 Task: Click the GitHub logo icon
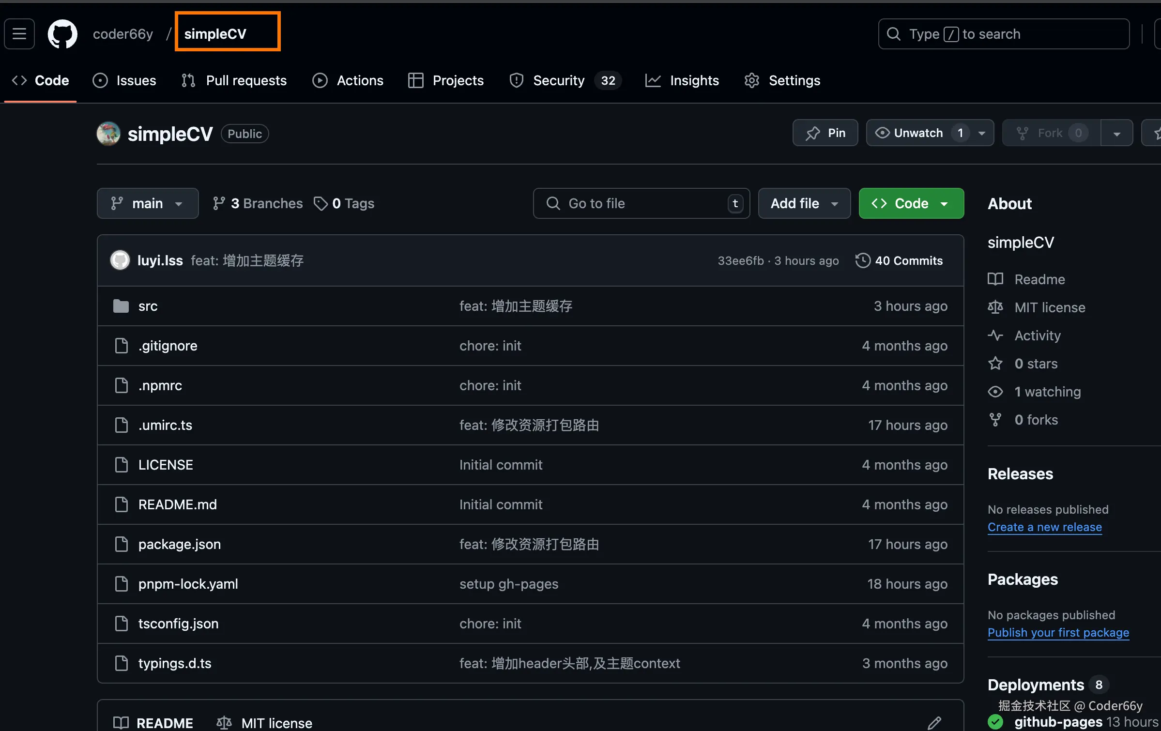coord(62,34)
